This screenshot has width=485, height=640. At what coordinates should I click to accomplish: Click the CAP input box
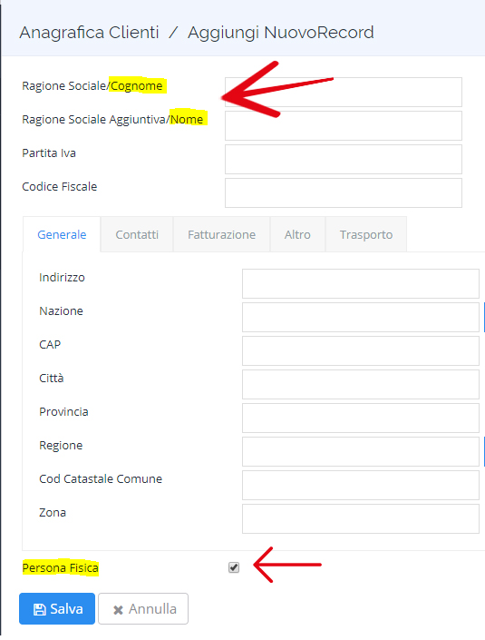click(360, 350)
